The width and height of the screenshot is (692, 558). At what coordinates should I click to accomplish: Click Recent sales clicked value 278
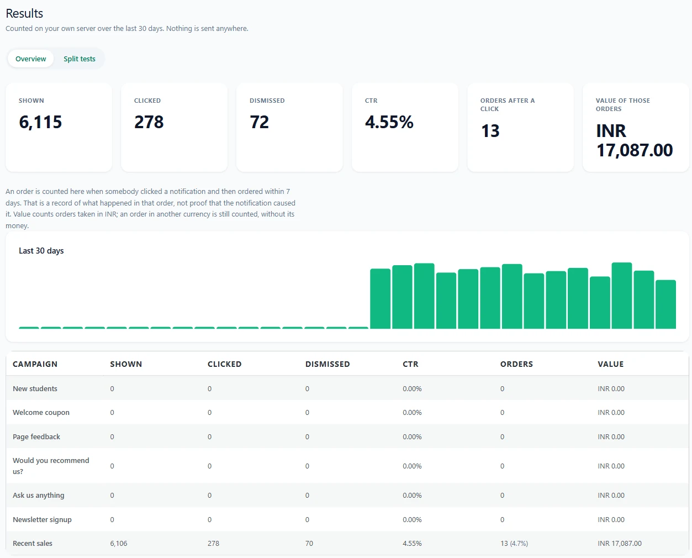click(213, 544)
